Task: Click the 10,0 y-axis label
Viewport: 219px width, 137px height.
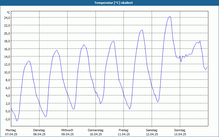Action: [7, 72]
